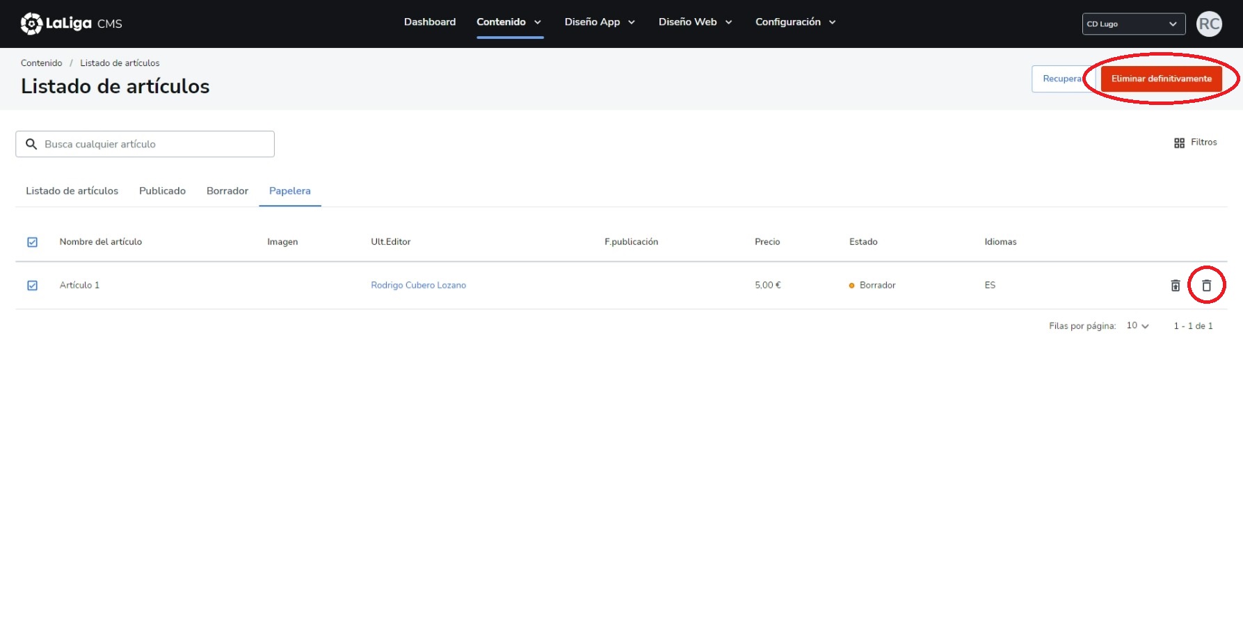Click Eliminar definitivamente button

click(x=1161, y=79)
